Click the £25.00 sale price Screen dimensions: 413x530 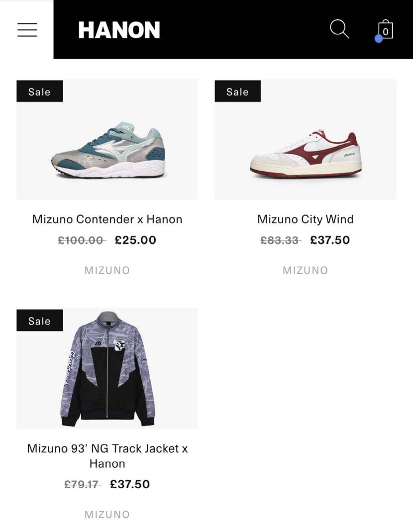point(135,240)
